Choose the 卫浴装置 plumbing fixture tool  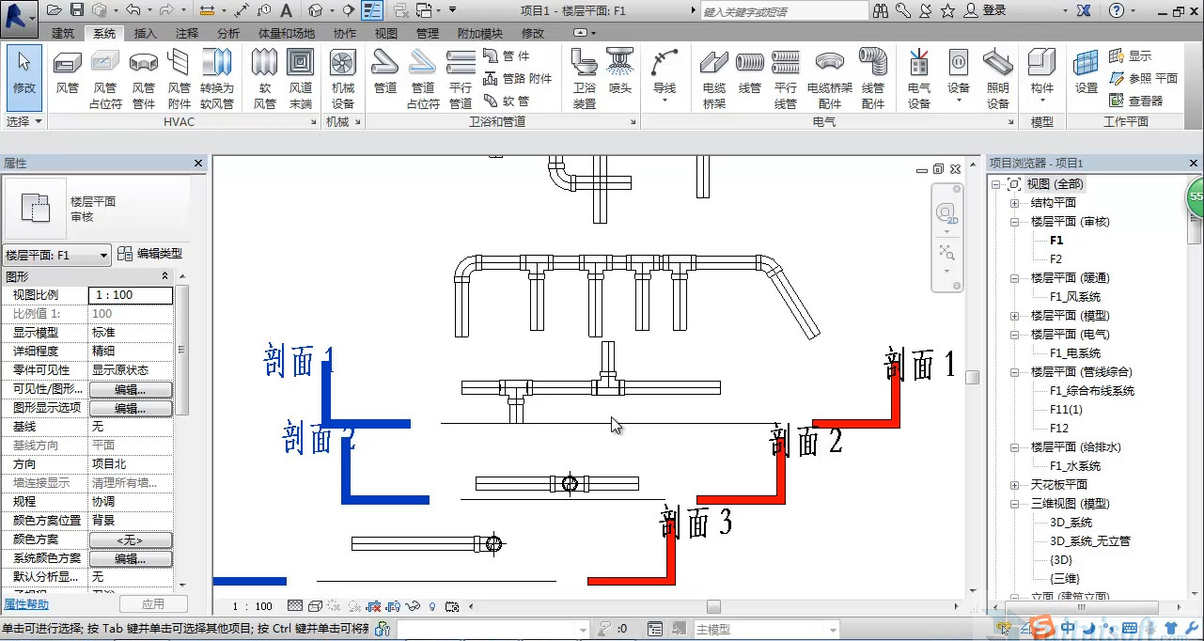[x=585, y=77]
